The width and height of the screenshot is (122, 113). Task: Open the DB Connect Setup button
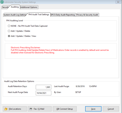[x=65, y=109]
